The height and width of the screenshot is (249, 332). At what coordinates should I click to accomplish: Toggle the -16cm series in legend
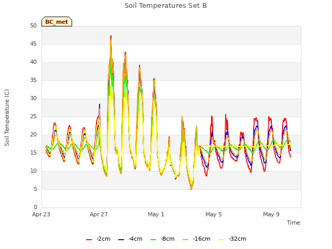pos(196,239)
